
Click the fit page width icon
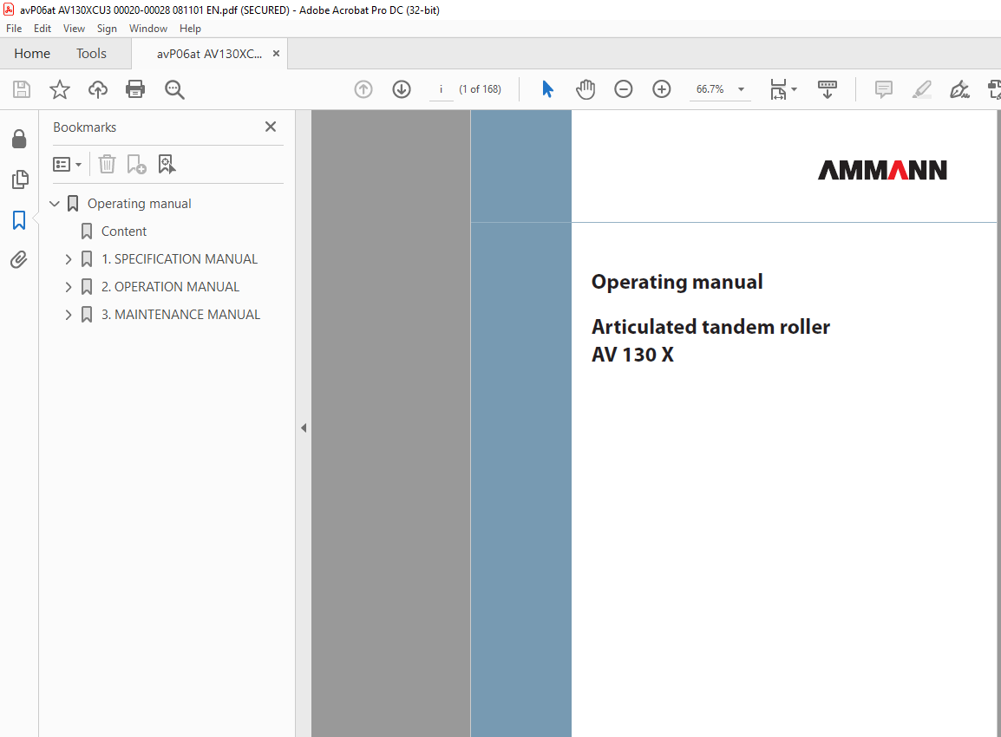[x=778, y=89]
